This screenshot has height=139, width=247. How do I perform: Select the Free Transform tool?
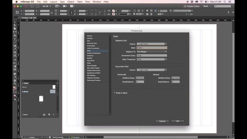click(15, 63)
